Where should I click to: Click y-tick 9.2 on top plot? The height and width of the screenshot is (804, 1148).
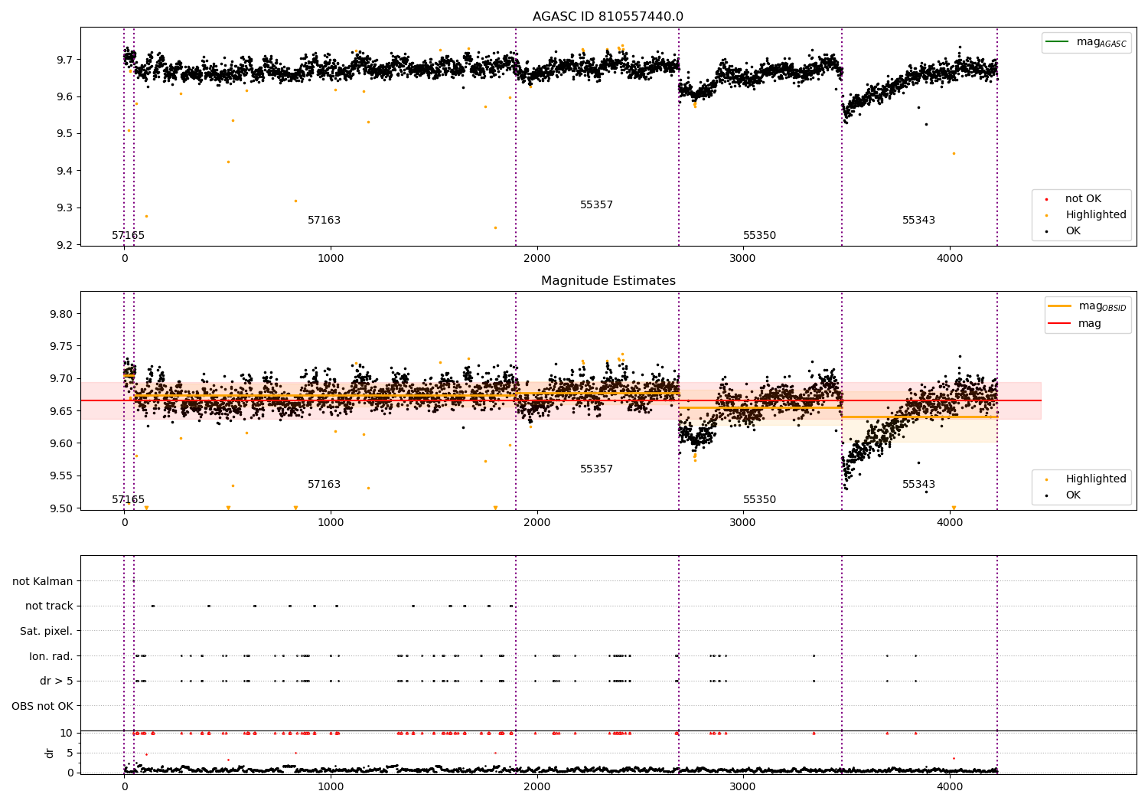coord(65,245)
